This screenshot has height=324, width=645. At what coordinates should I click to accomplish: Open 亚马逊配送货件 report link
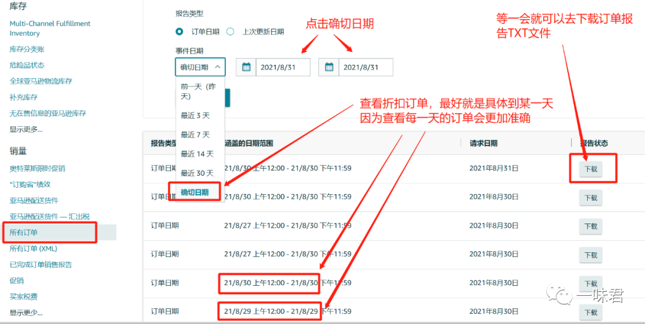33,200
